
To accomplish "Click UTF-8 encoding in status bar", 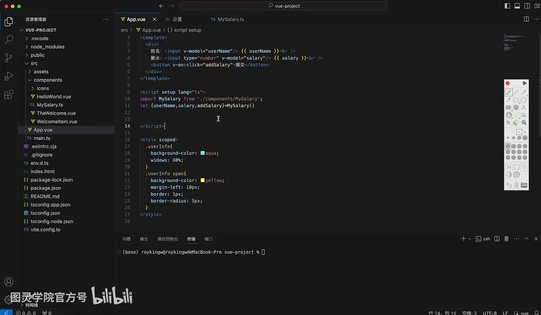I will [490, 313].
